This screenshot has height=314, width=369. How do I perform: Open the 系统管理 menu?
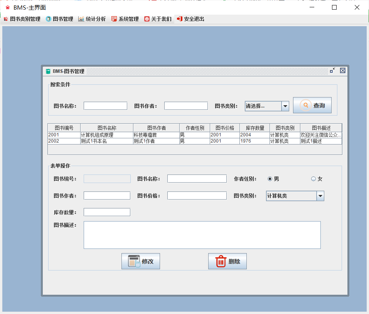[125, 19]
